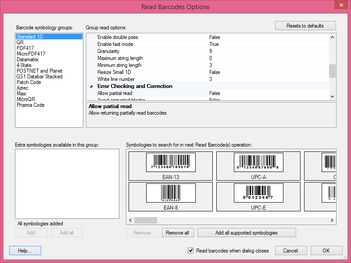Select the UPC-E barcode symbology thumbnail
Screen dimensions: 351x263
coord(258,196)
